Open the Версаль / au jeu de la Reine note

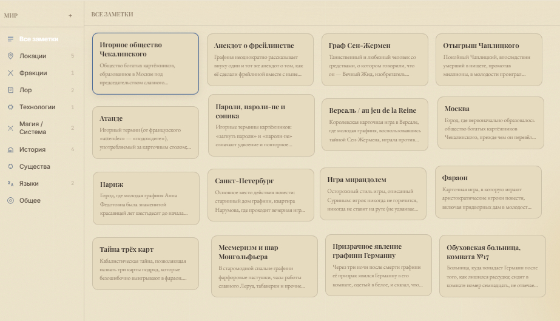pyautogui.click(x=374, y=124)
